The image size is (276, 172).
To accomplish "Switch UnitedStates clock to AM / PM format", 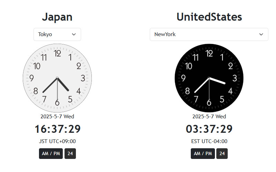I will [203, 153].
